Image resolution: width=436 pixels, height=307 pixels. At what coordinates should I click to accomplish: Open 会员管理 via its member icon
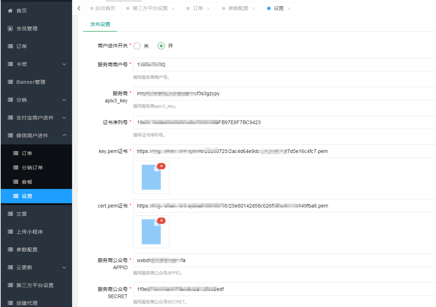[x=10, y=29]
